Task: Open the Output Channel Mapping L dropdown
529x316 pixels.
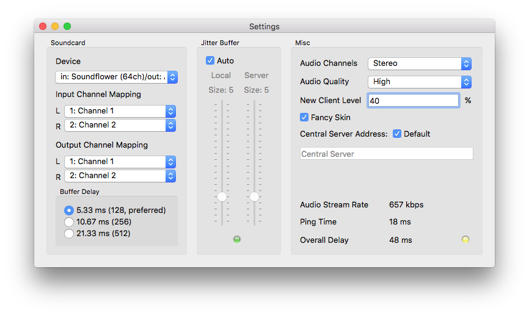Action: click(120, 162)
